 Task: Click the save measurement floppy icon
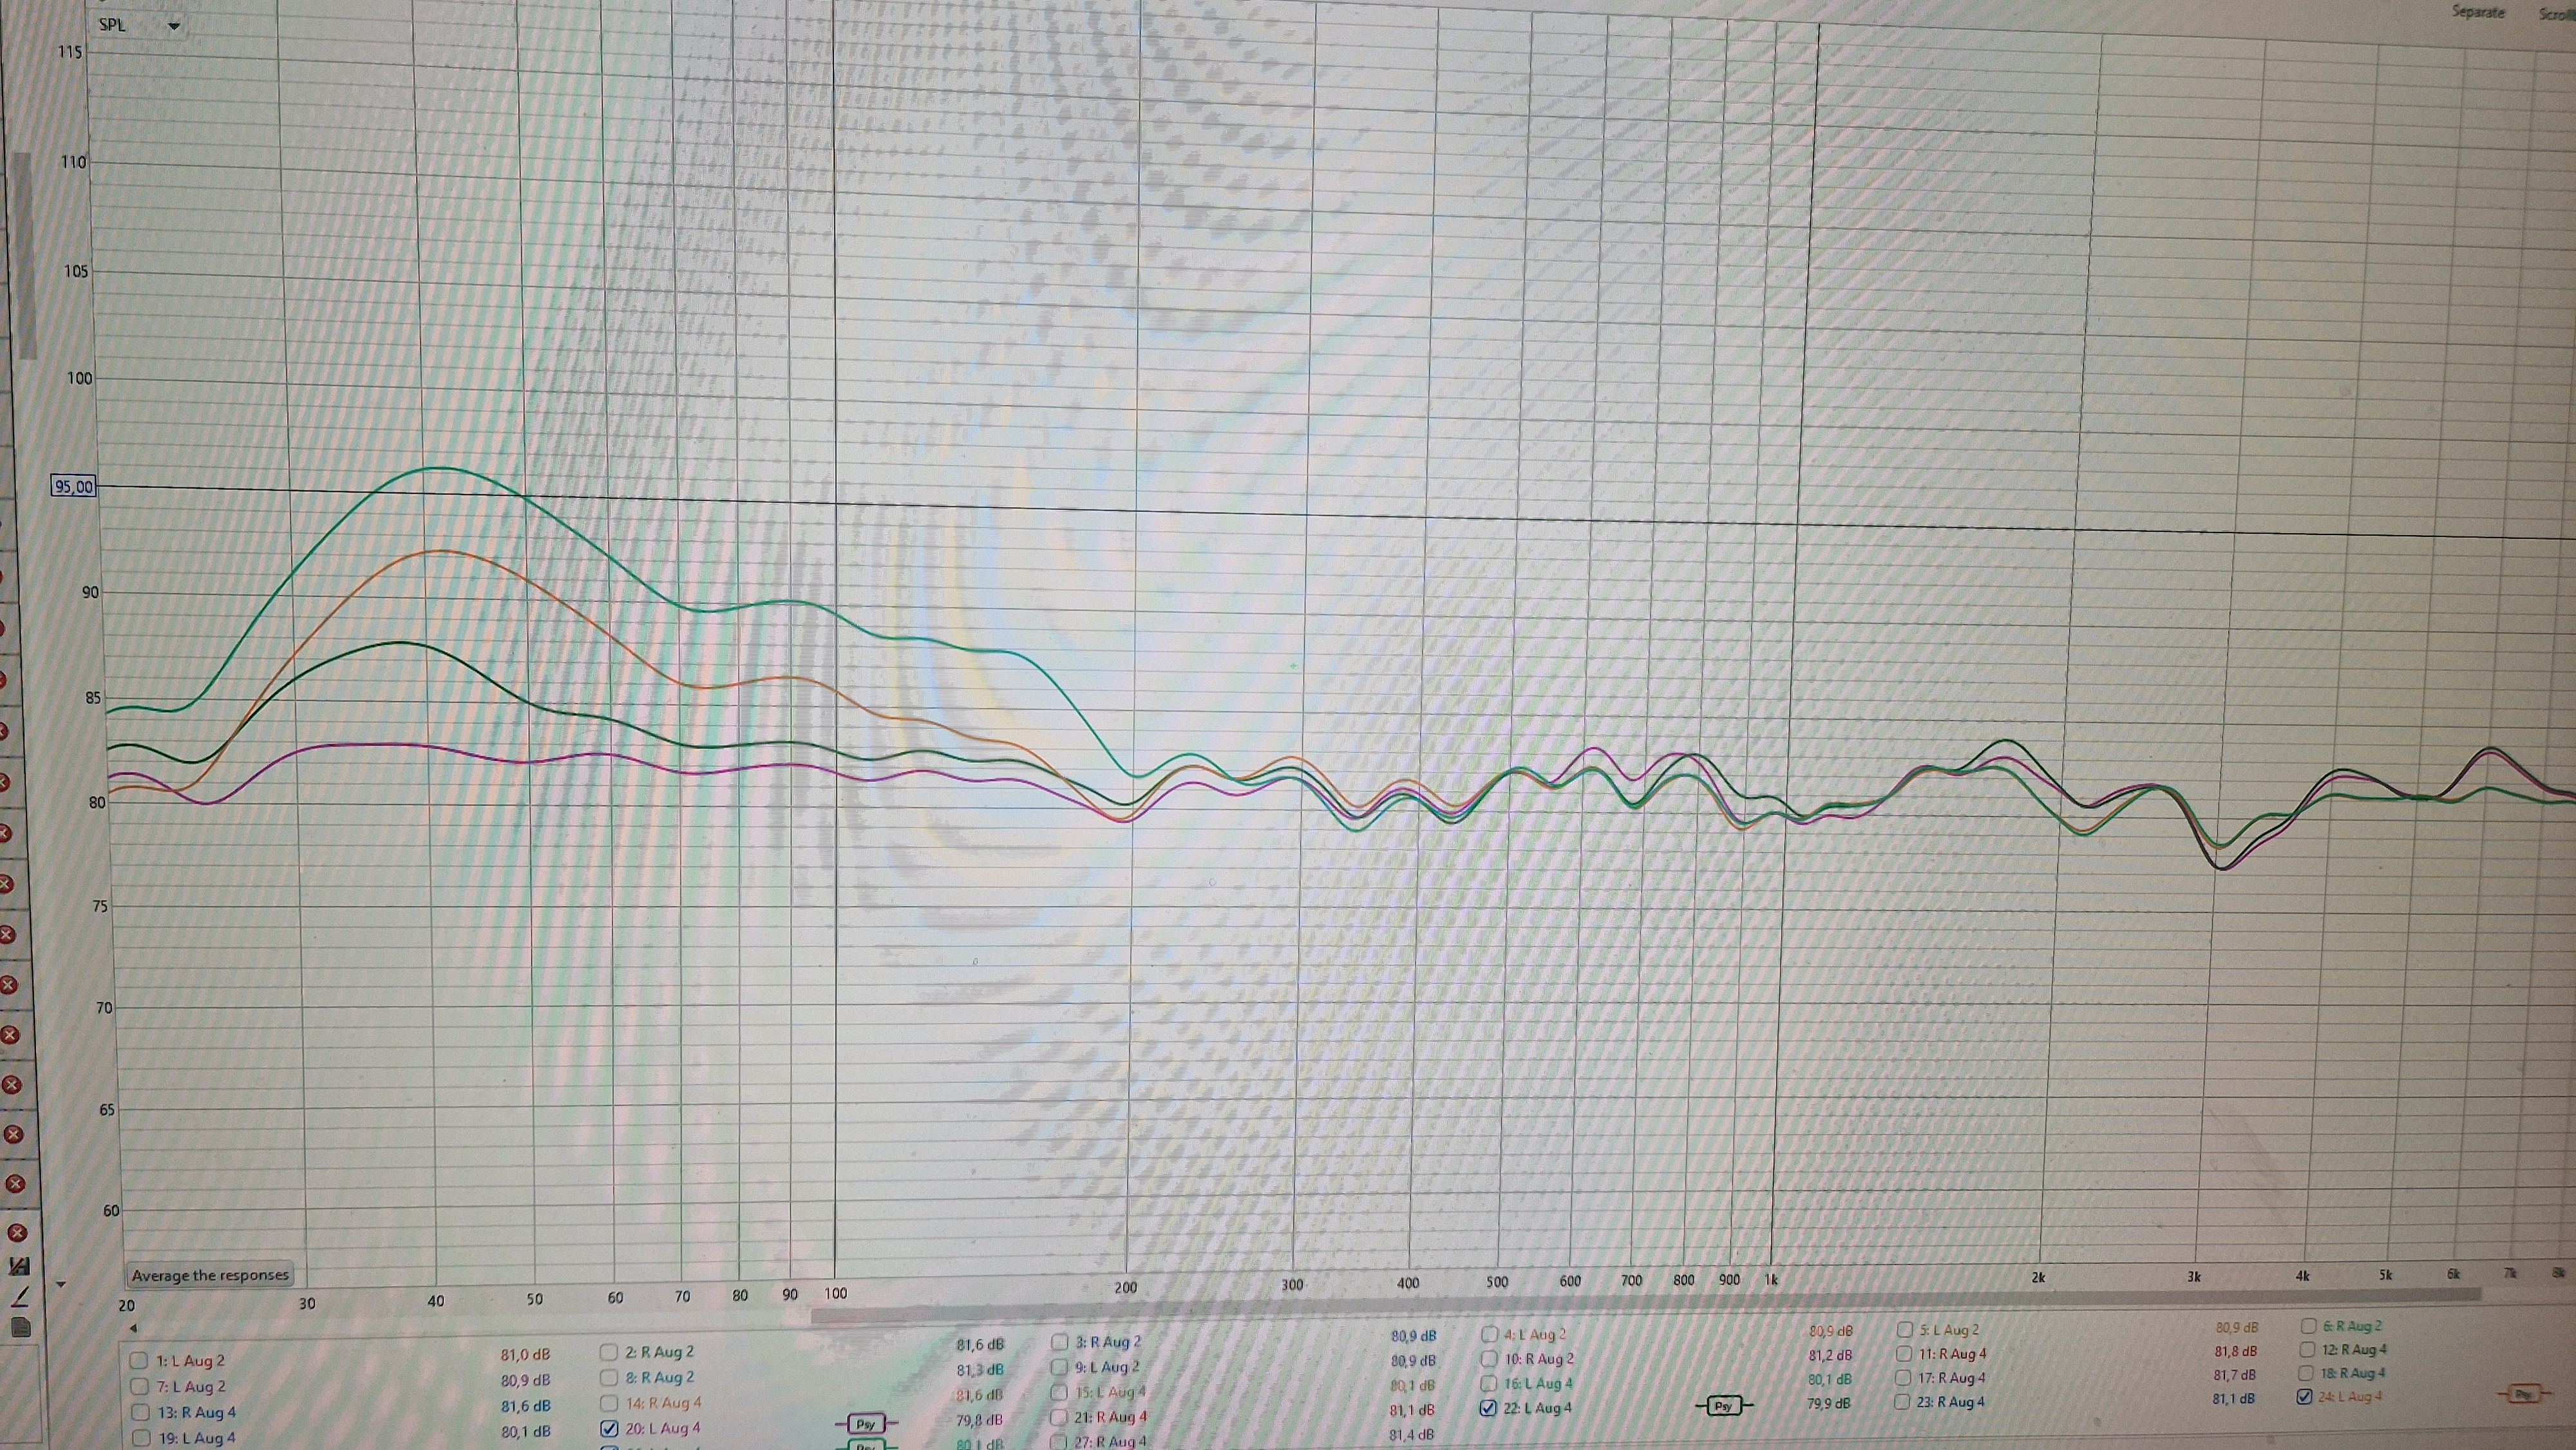pyautogui.click(x=18, y=1266)
